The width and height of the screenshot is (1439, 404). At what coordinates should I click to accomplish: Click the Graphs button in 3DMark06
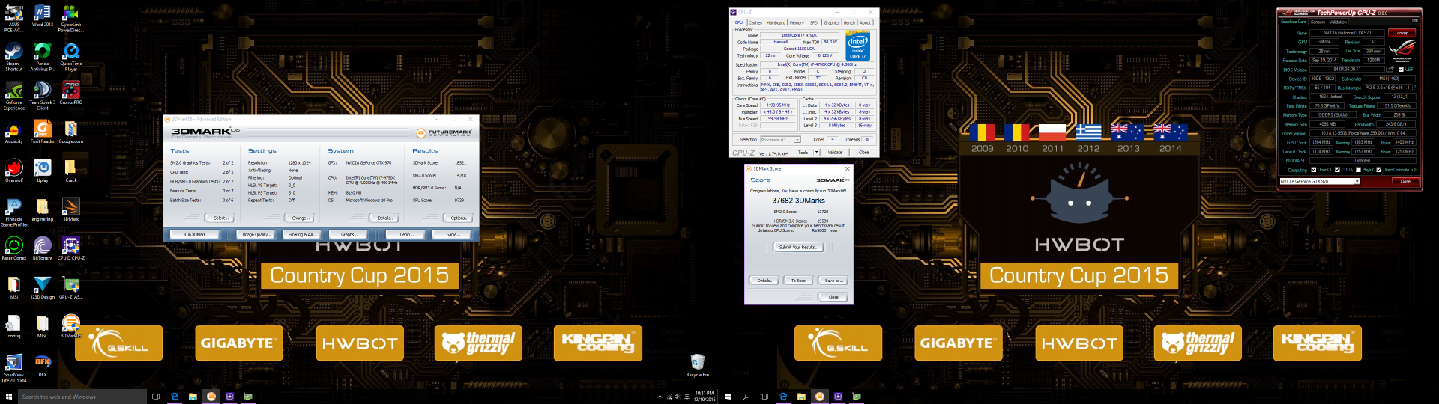(x=349, y=234)
